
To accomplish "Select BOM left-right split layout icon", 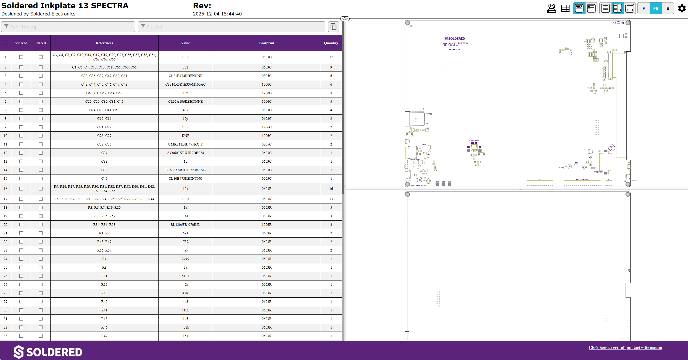I will (618, 8).
